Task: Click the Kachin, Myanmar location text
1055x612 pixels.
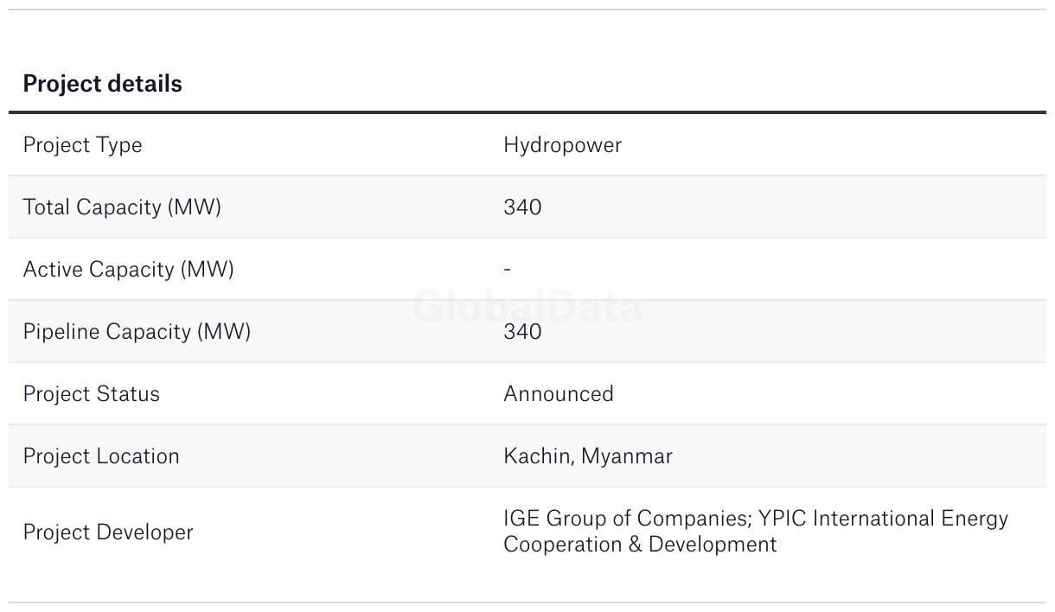Action: point(588,456)
